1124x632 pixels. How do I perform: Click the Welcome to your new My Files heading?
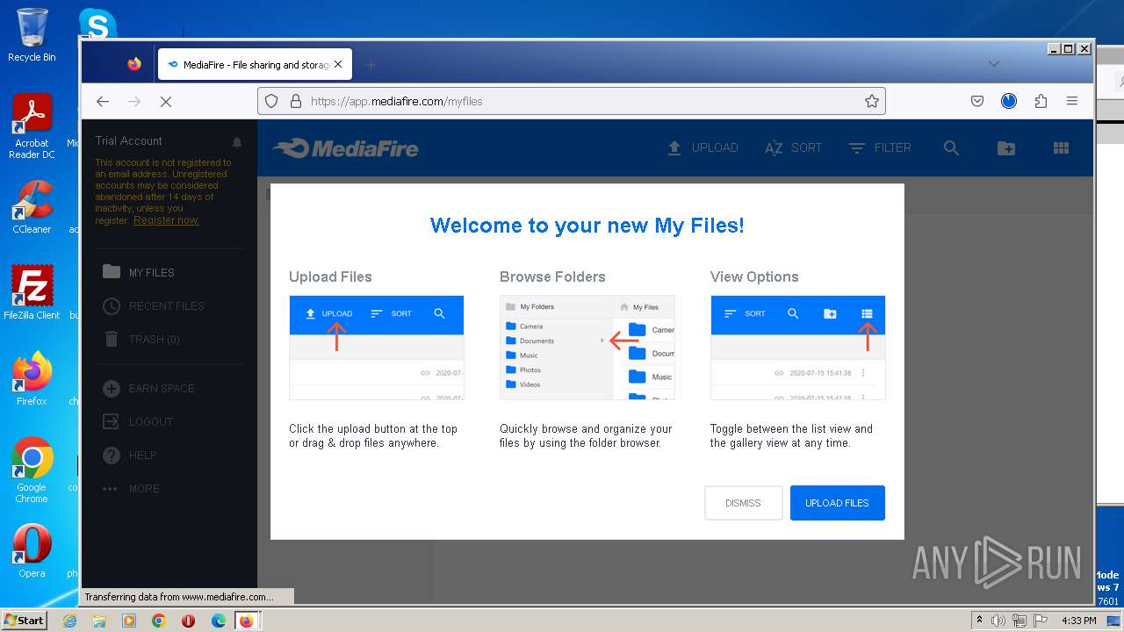pyautogui.click(x=587, y=225)
